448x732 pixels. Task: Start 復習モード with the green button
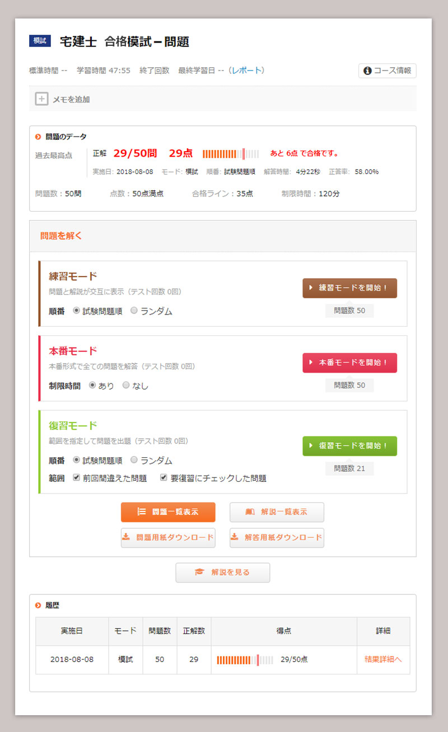(x=349, y=445)
